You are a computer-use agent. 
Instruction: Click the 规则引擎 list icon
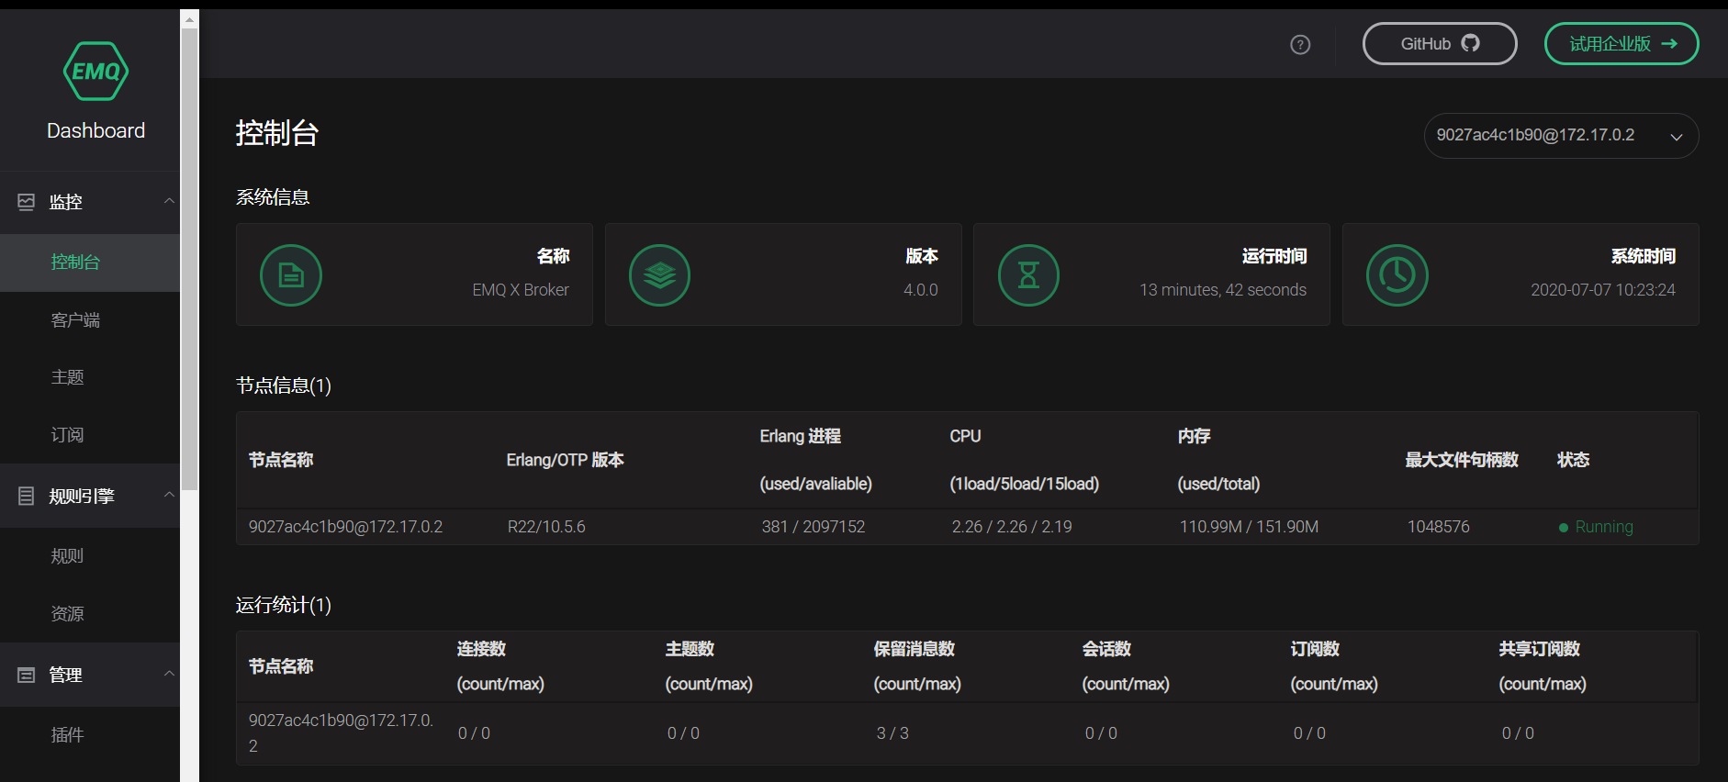click(x=27, y=497)
